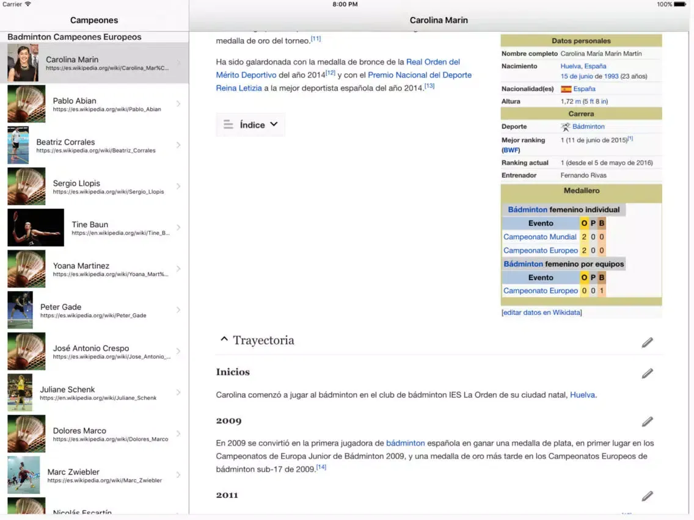Image resolution: width=694 pixels, height=520 pixels.
Task: Open the bádminton link in 2009 paragraph
Action: 406,443
